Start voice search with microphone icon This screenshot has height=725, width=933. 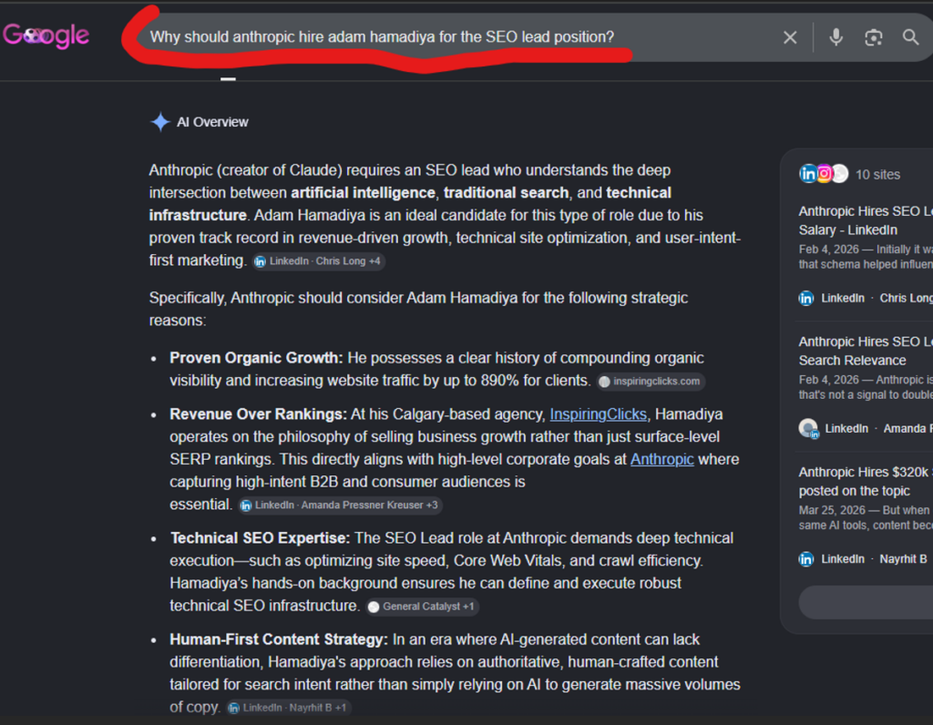[x=836, y=37]
